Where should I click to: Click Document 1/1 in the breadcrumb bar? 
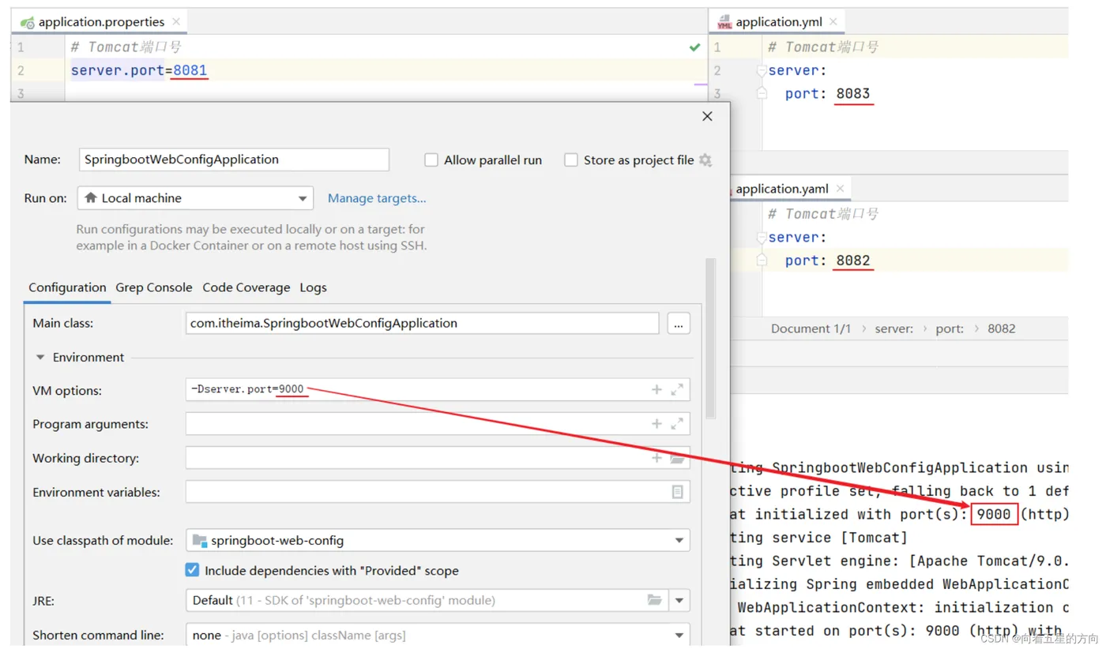811,328
